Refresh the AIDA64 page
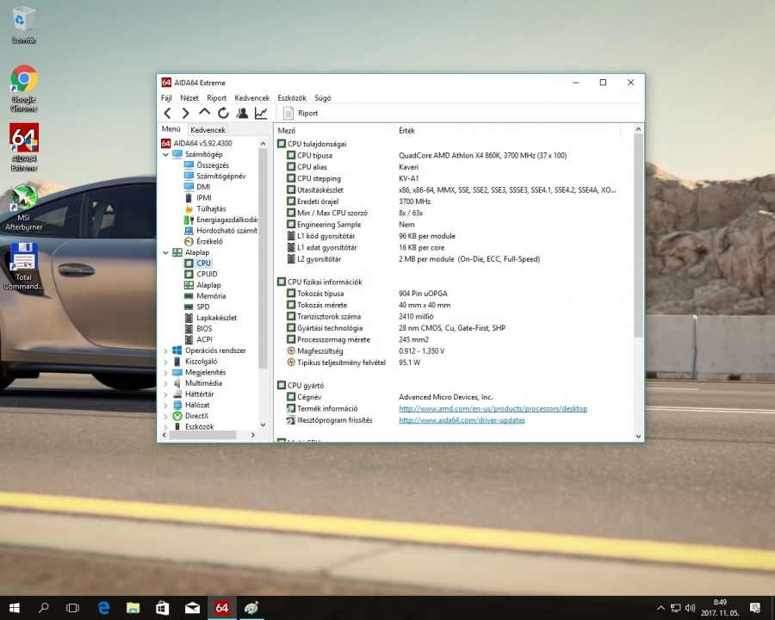 point(223,113)
